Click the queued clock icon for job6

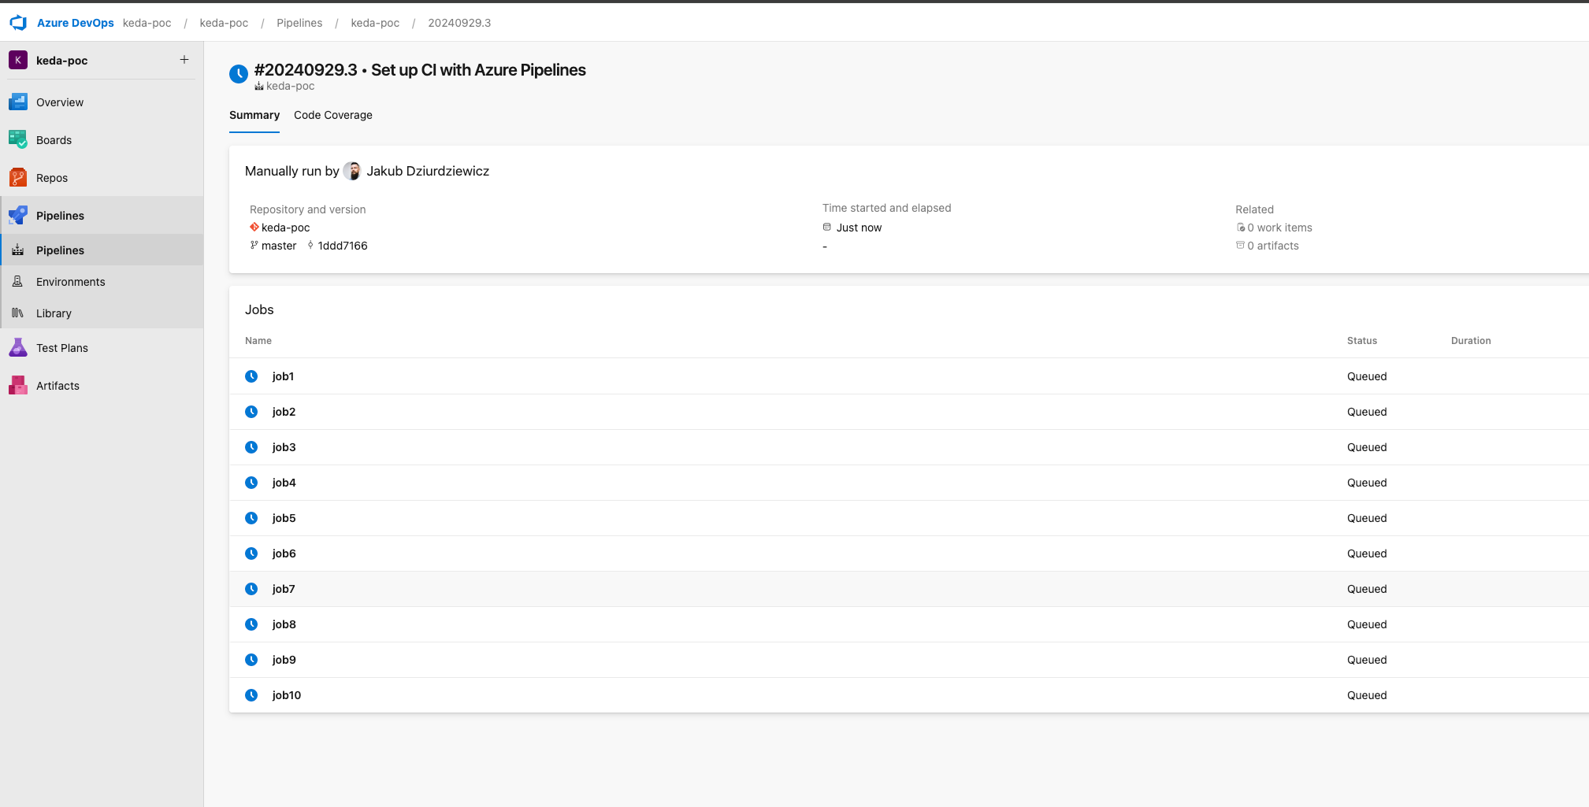tap(251, 553)
